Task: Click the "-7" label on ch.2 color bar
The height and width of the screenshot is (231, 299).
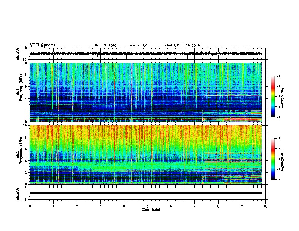Action: tap(278, 179)
